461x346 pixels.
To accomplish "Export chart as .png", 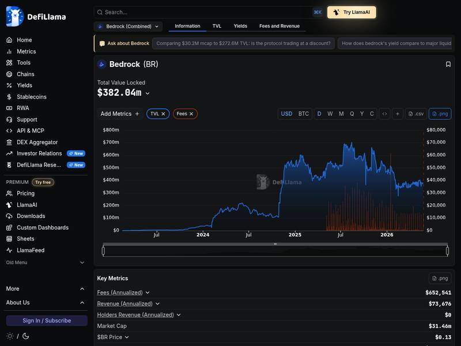I will click(440, 114).
